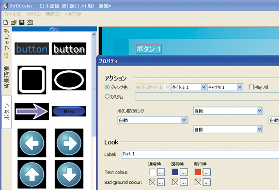The height and width of the screenshot is (190, 279).
Task: Choose the ellipse frame button
Action: point(69,80)
